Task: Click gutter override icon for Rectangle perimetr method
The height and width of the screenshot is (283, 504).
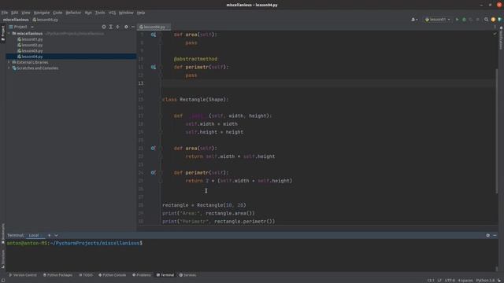Action: 154,173
